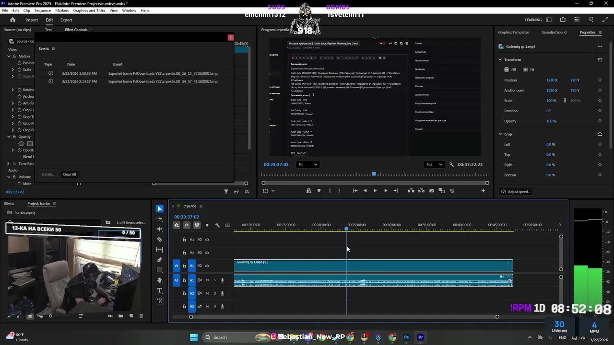The width and height of the screenshot is (614, 345).
Task: Click the Lift icon in Program monitor
Action: 411,191
